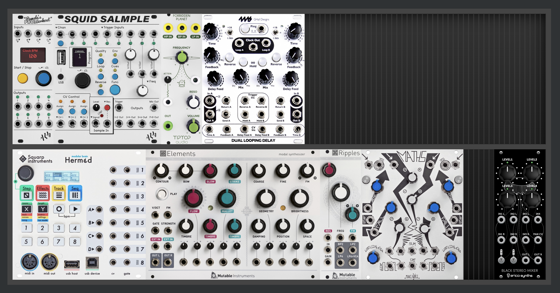This screenshot has height=293, width=560.
Task: Click the green FREQUENCY knob on Forbidden Planet
Action: click(x=182, y=57)
